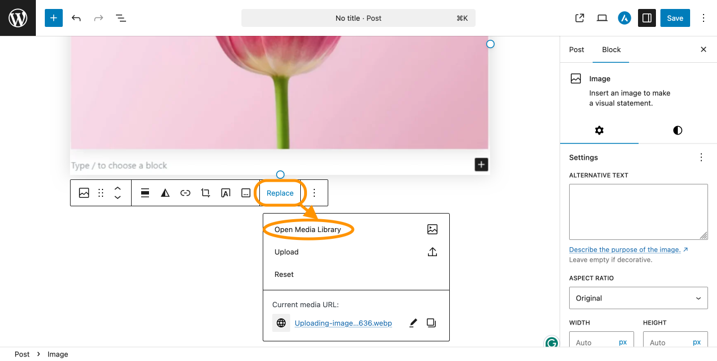The image size is (717, 361).
Task: Switch to the Post tab in the sidebar
Action: [576, 49]
